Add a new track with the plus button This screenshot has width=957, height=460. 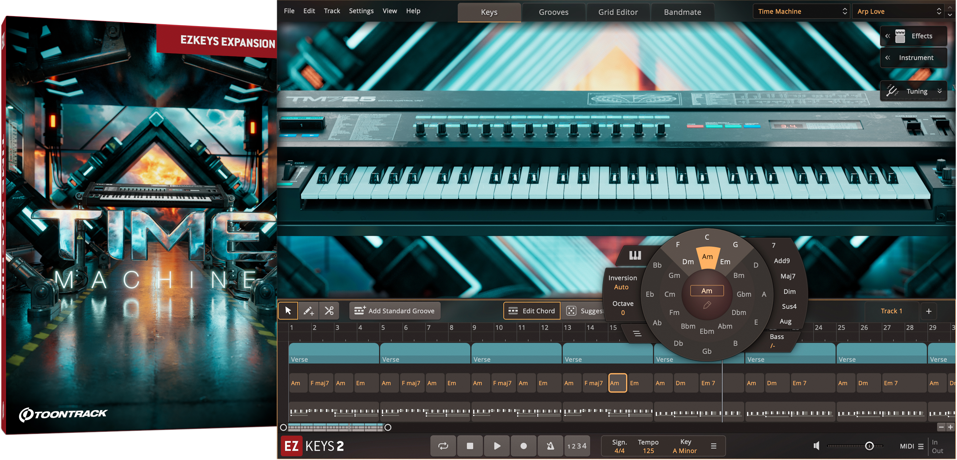point(928,311)
